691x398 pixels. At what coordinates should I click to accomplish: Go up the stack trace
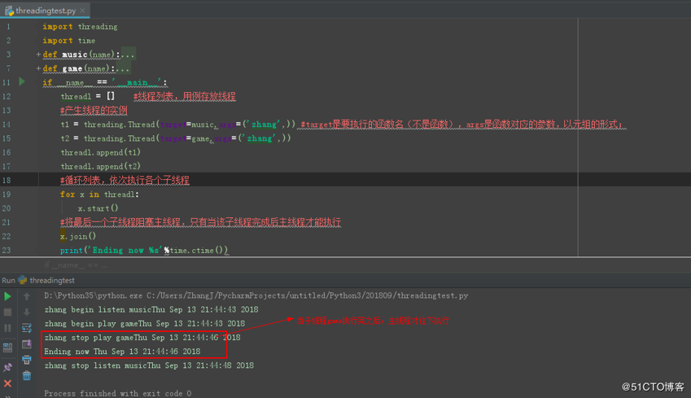tap(26, 296)
